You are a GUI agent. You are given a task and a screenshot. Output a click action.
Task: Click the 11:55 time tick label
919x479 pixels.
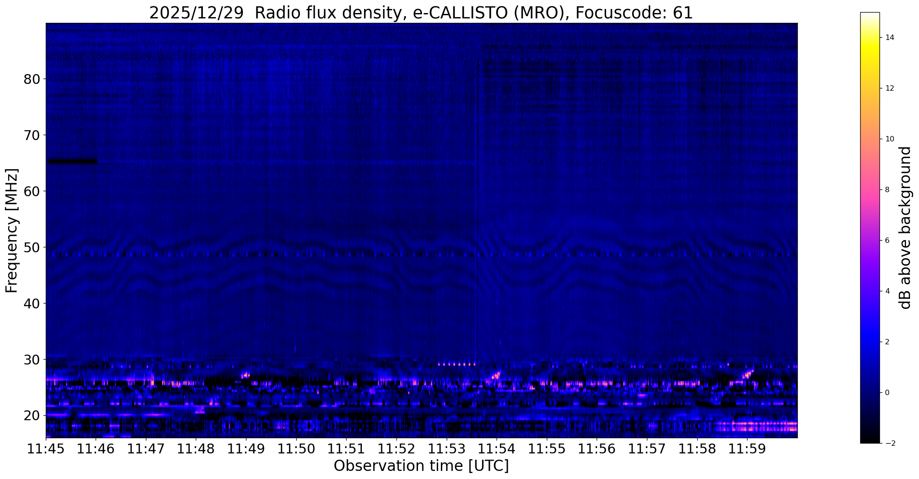coord(546,448)
